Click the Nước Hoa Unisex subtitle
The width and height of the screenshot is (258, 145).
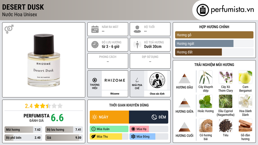coord(20,15)
